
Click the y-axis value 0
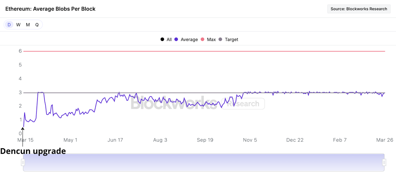[20, 133]
